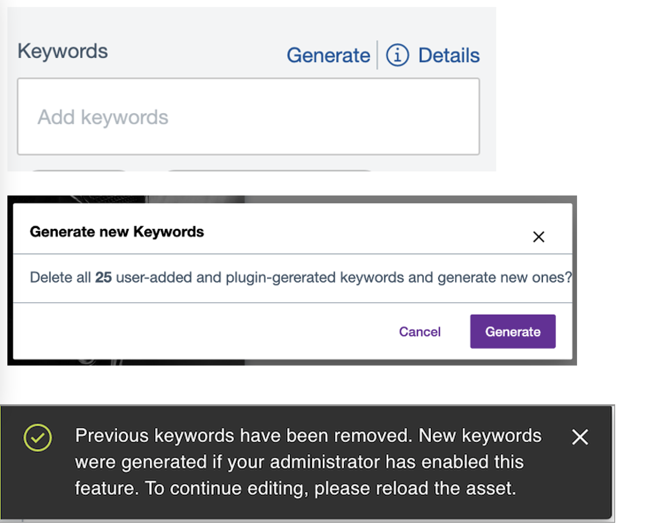This screenshot has width=665, height=531.
Task: Click the circled i information symbol
Action: [398, 55]
